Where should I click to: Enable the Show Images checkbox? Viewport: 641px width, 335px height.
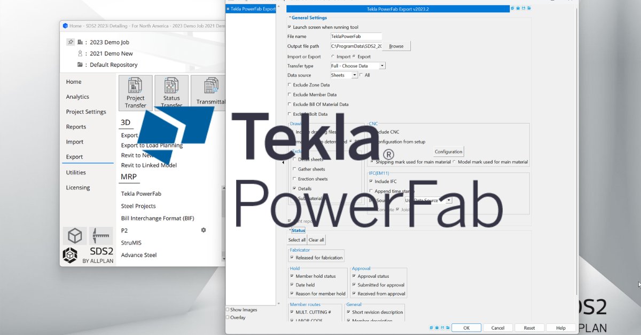tap(228, 309)
